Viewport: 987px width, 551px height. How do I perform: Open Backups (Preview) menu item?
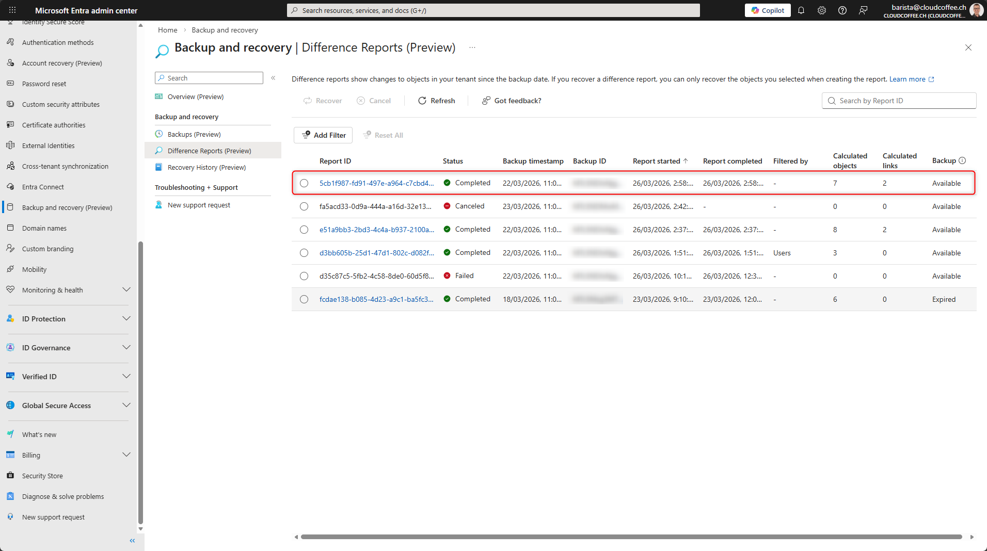coord(194,134)
